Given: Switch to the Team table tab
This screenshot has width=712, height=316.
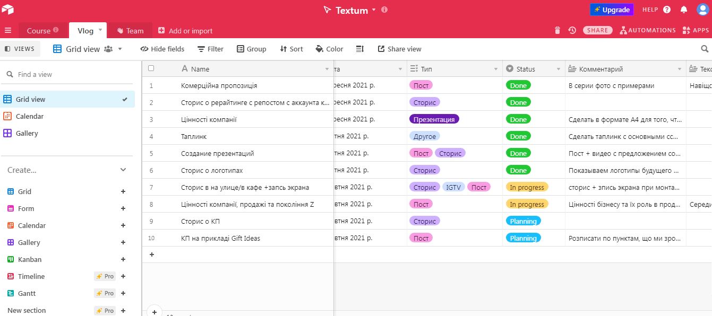Looking at the screenshot, I should (x=130, y=30).
